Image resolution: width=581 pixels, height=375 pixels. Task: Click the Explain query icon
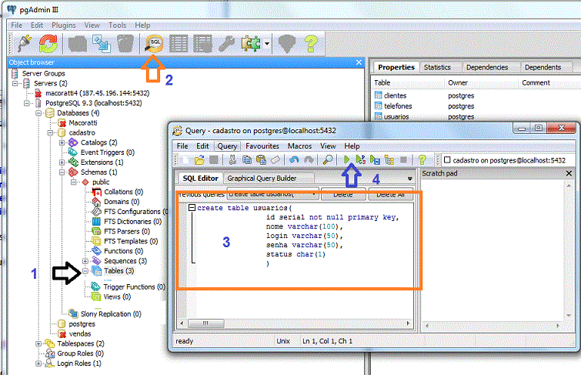pyautogui.click(x=389, y=160)
